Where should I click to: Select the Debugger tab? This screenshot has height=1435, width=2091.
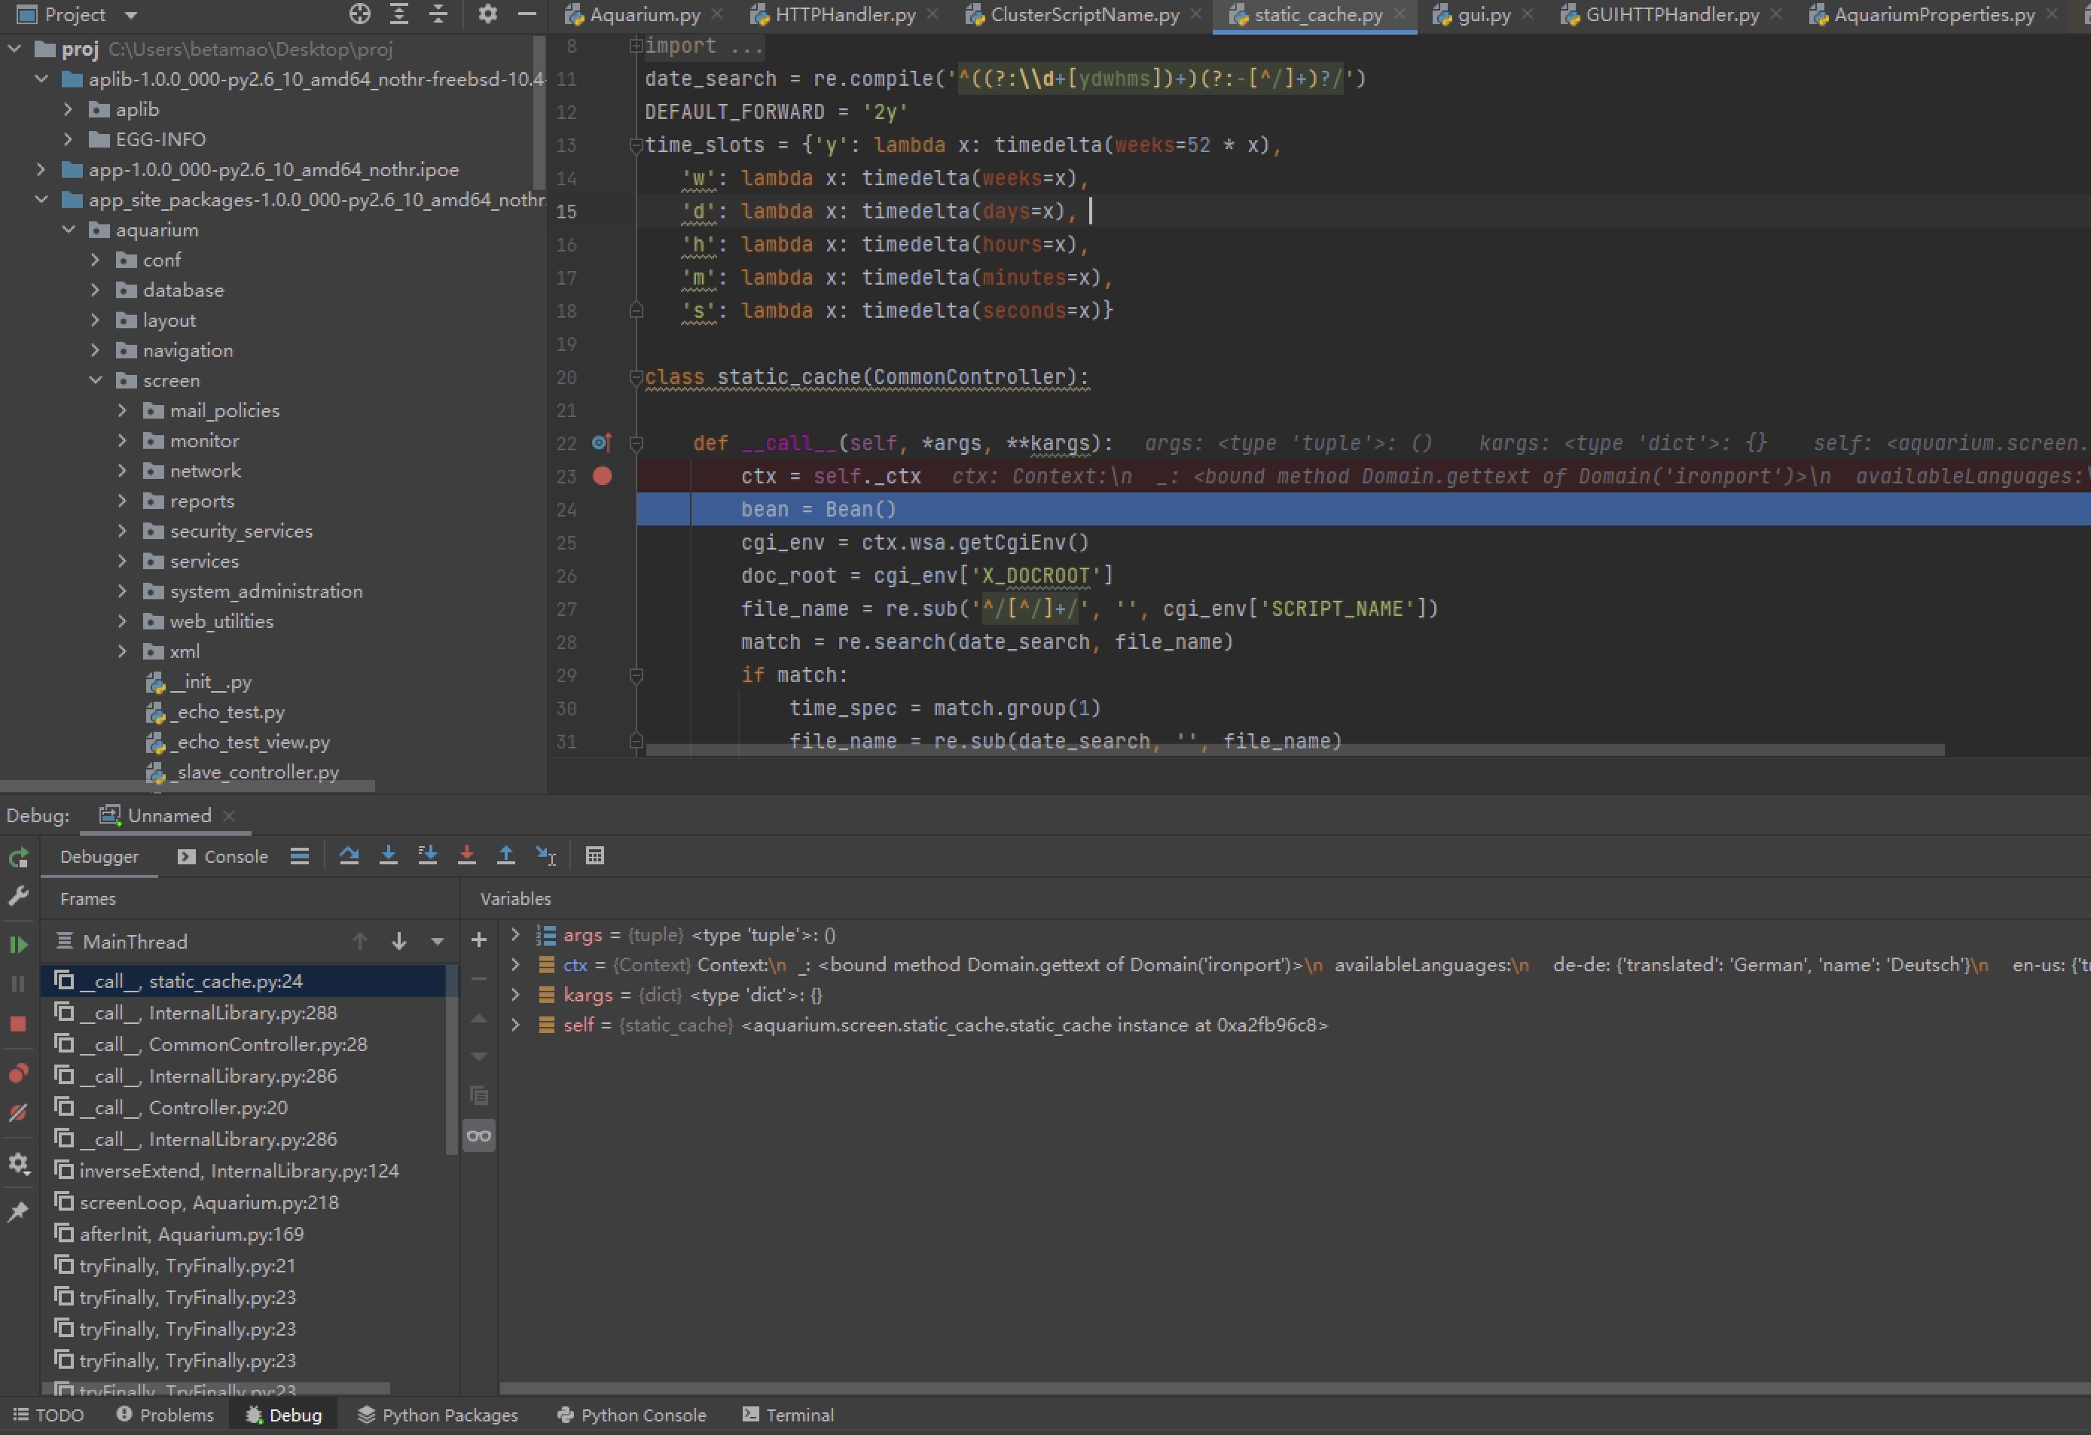[99, 857]
